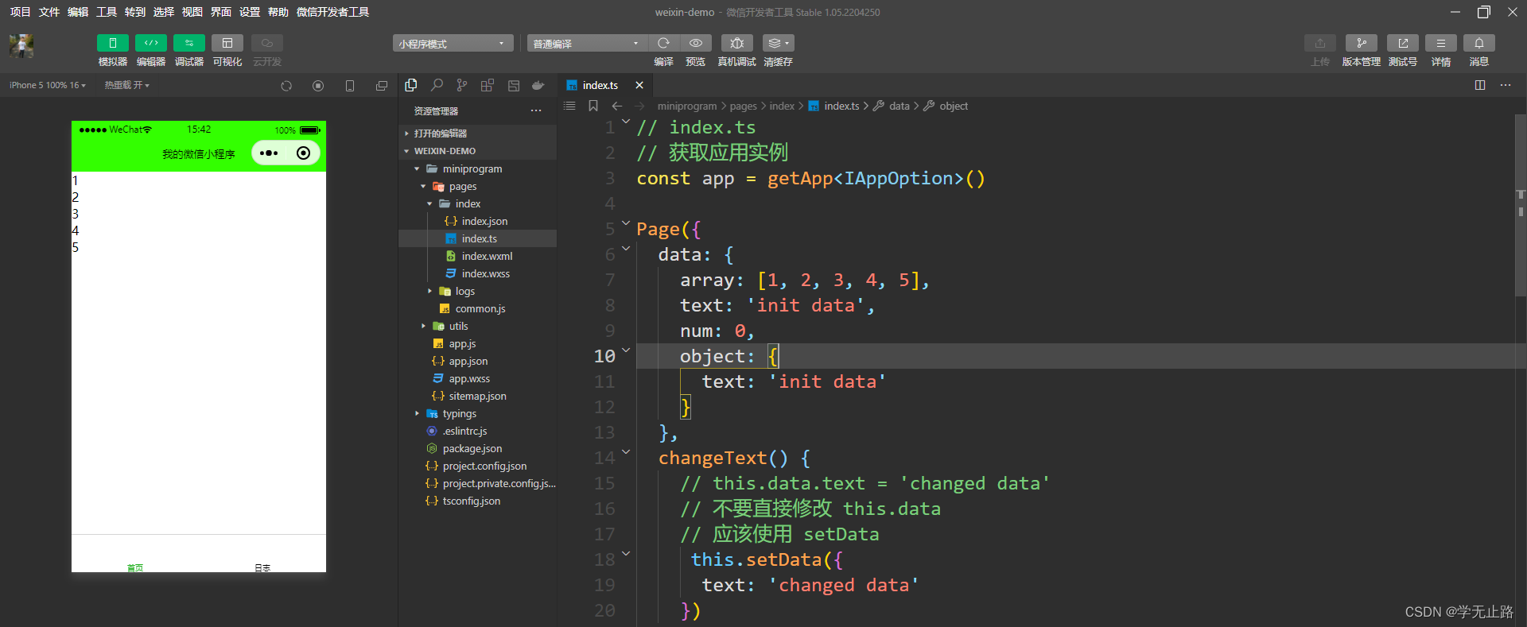Open index.json in the file tree
1527x627 pixels.
484,222
